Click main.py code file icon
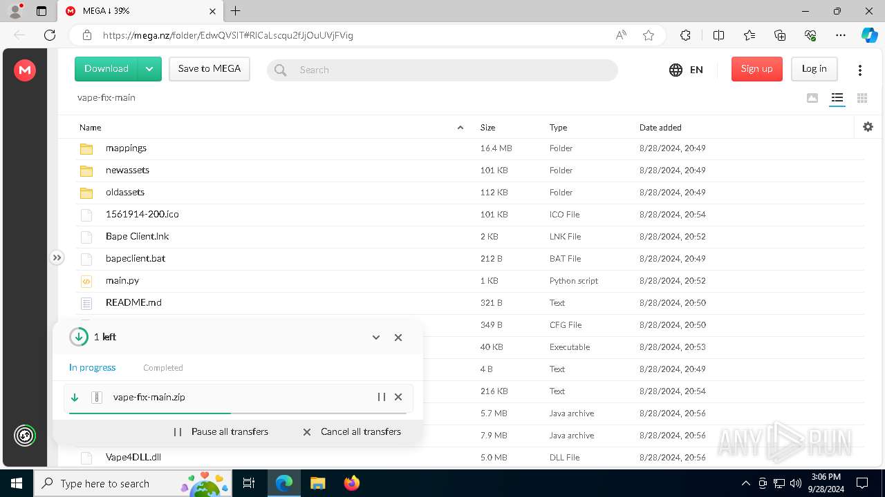This screenshot has height=497, width=885. pos(86,281)
